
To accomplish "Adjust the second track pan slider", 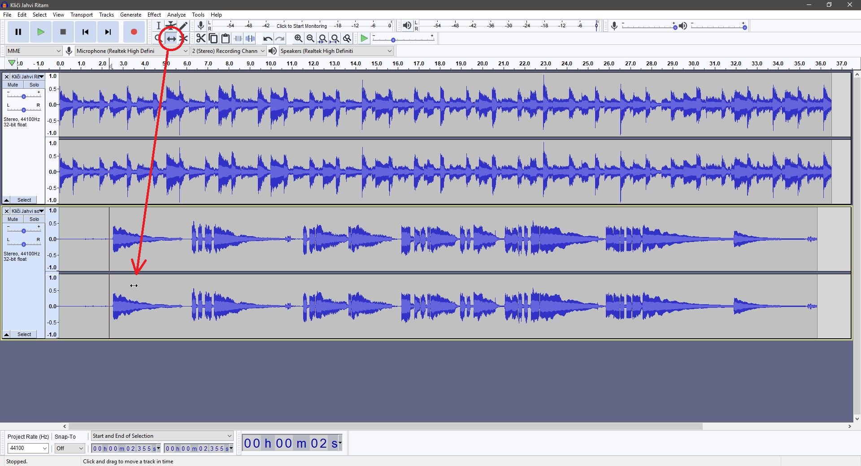I will click(24, 244).
